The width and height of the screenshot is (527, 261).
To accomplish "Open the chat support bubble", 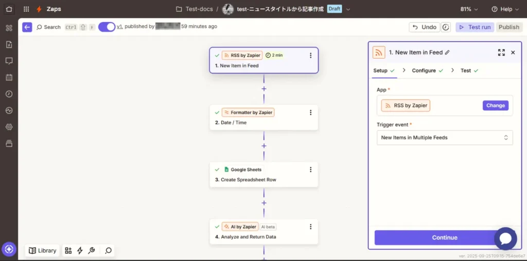I will click(x=505, y=238).
